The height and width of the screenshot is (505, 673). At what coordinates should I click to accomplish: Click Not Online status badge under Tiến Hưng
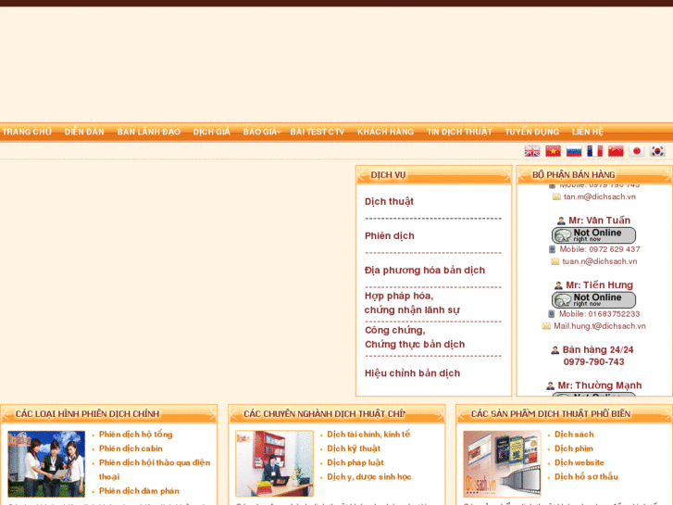point(593,299)
